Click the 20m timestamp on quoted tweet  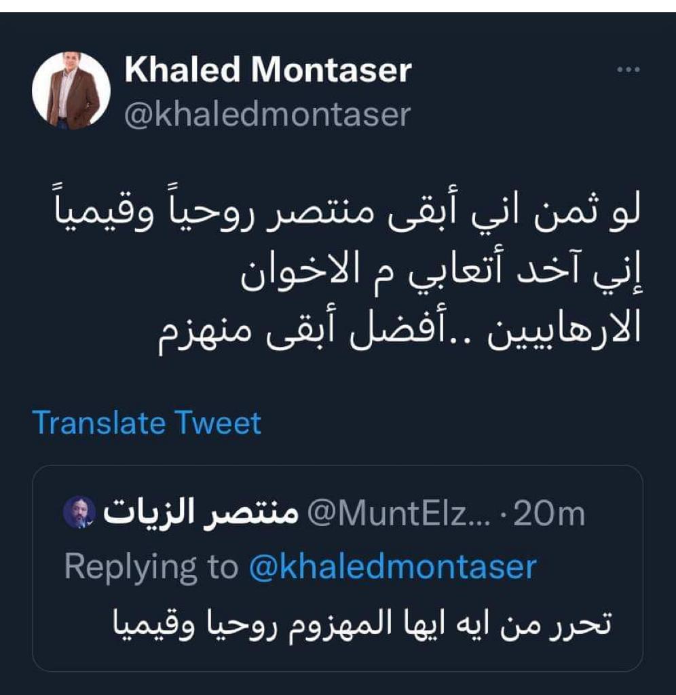point(548,514)
